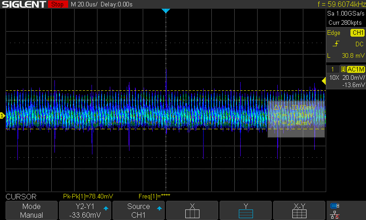Image resolution: width=366 pixels, height=220 pixels.
Task: Click the CH1 trigger source badge
Action: coord(357,33)
